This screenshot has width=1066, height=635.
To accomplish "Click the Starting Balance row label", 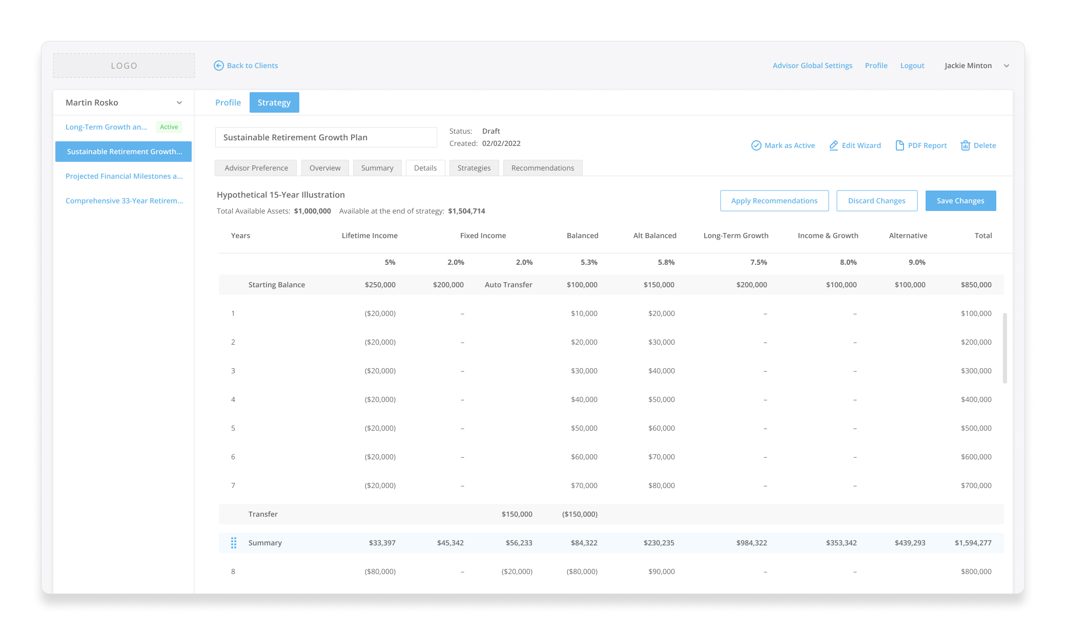I will pyautogui.click(x=277, y=285).
